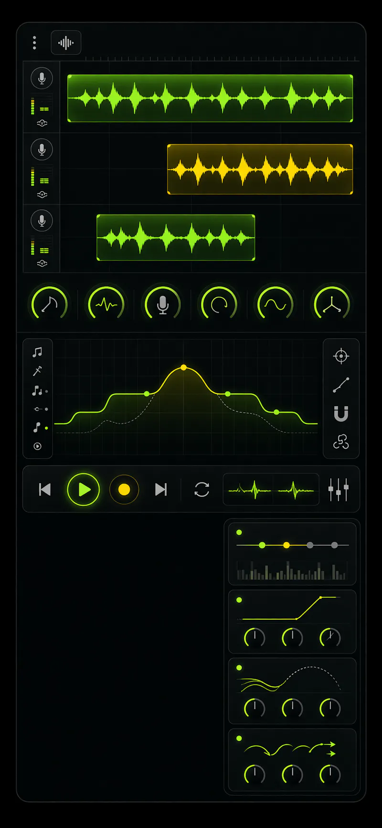Click the small circled play icon in the sidebar
Image resolution: width=382 pixels, height=828 pixels.
[x=37, y=446]
